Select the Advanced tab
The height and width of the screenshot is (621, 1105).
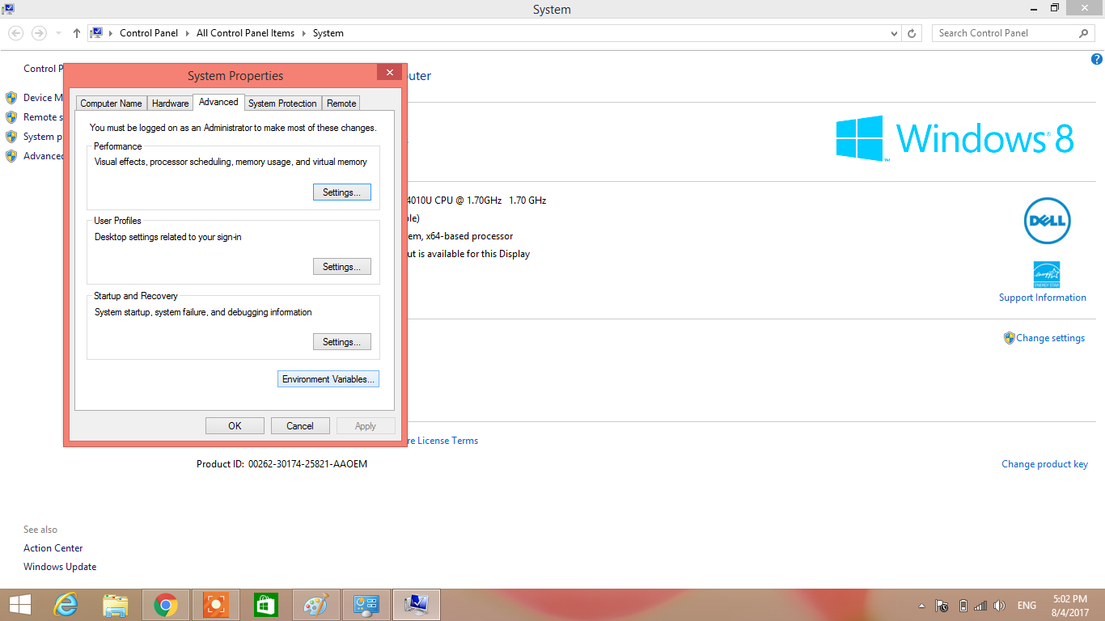point(218,102)
